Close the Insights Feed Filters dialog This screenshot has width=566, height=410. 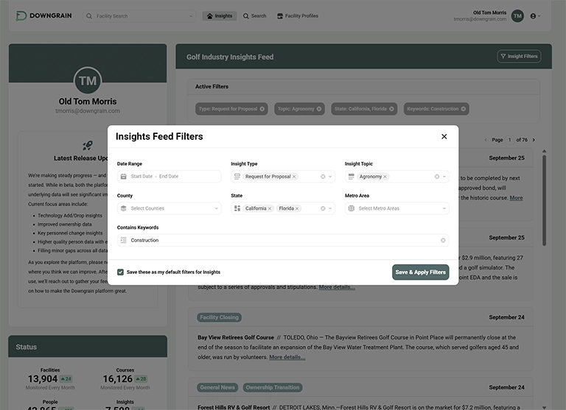point(444,136)
